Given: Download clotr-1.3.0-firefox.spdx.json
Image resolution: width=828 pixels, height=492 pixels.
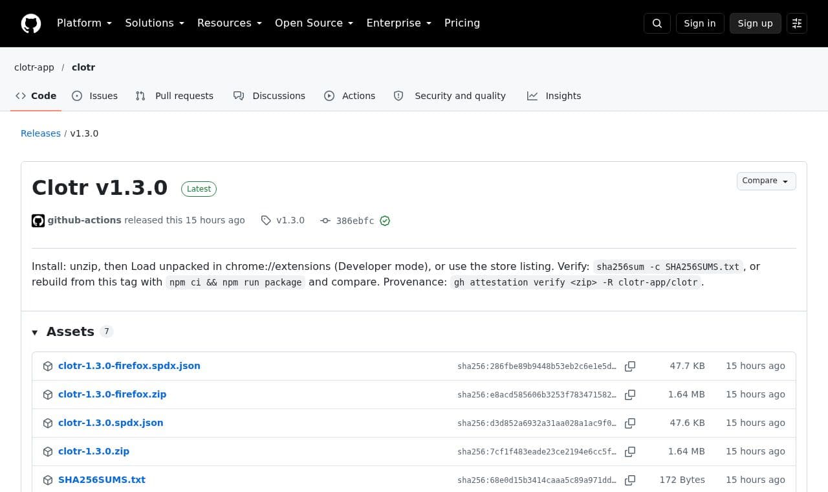Looking at the screenshot, I should coord(129,366).
